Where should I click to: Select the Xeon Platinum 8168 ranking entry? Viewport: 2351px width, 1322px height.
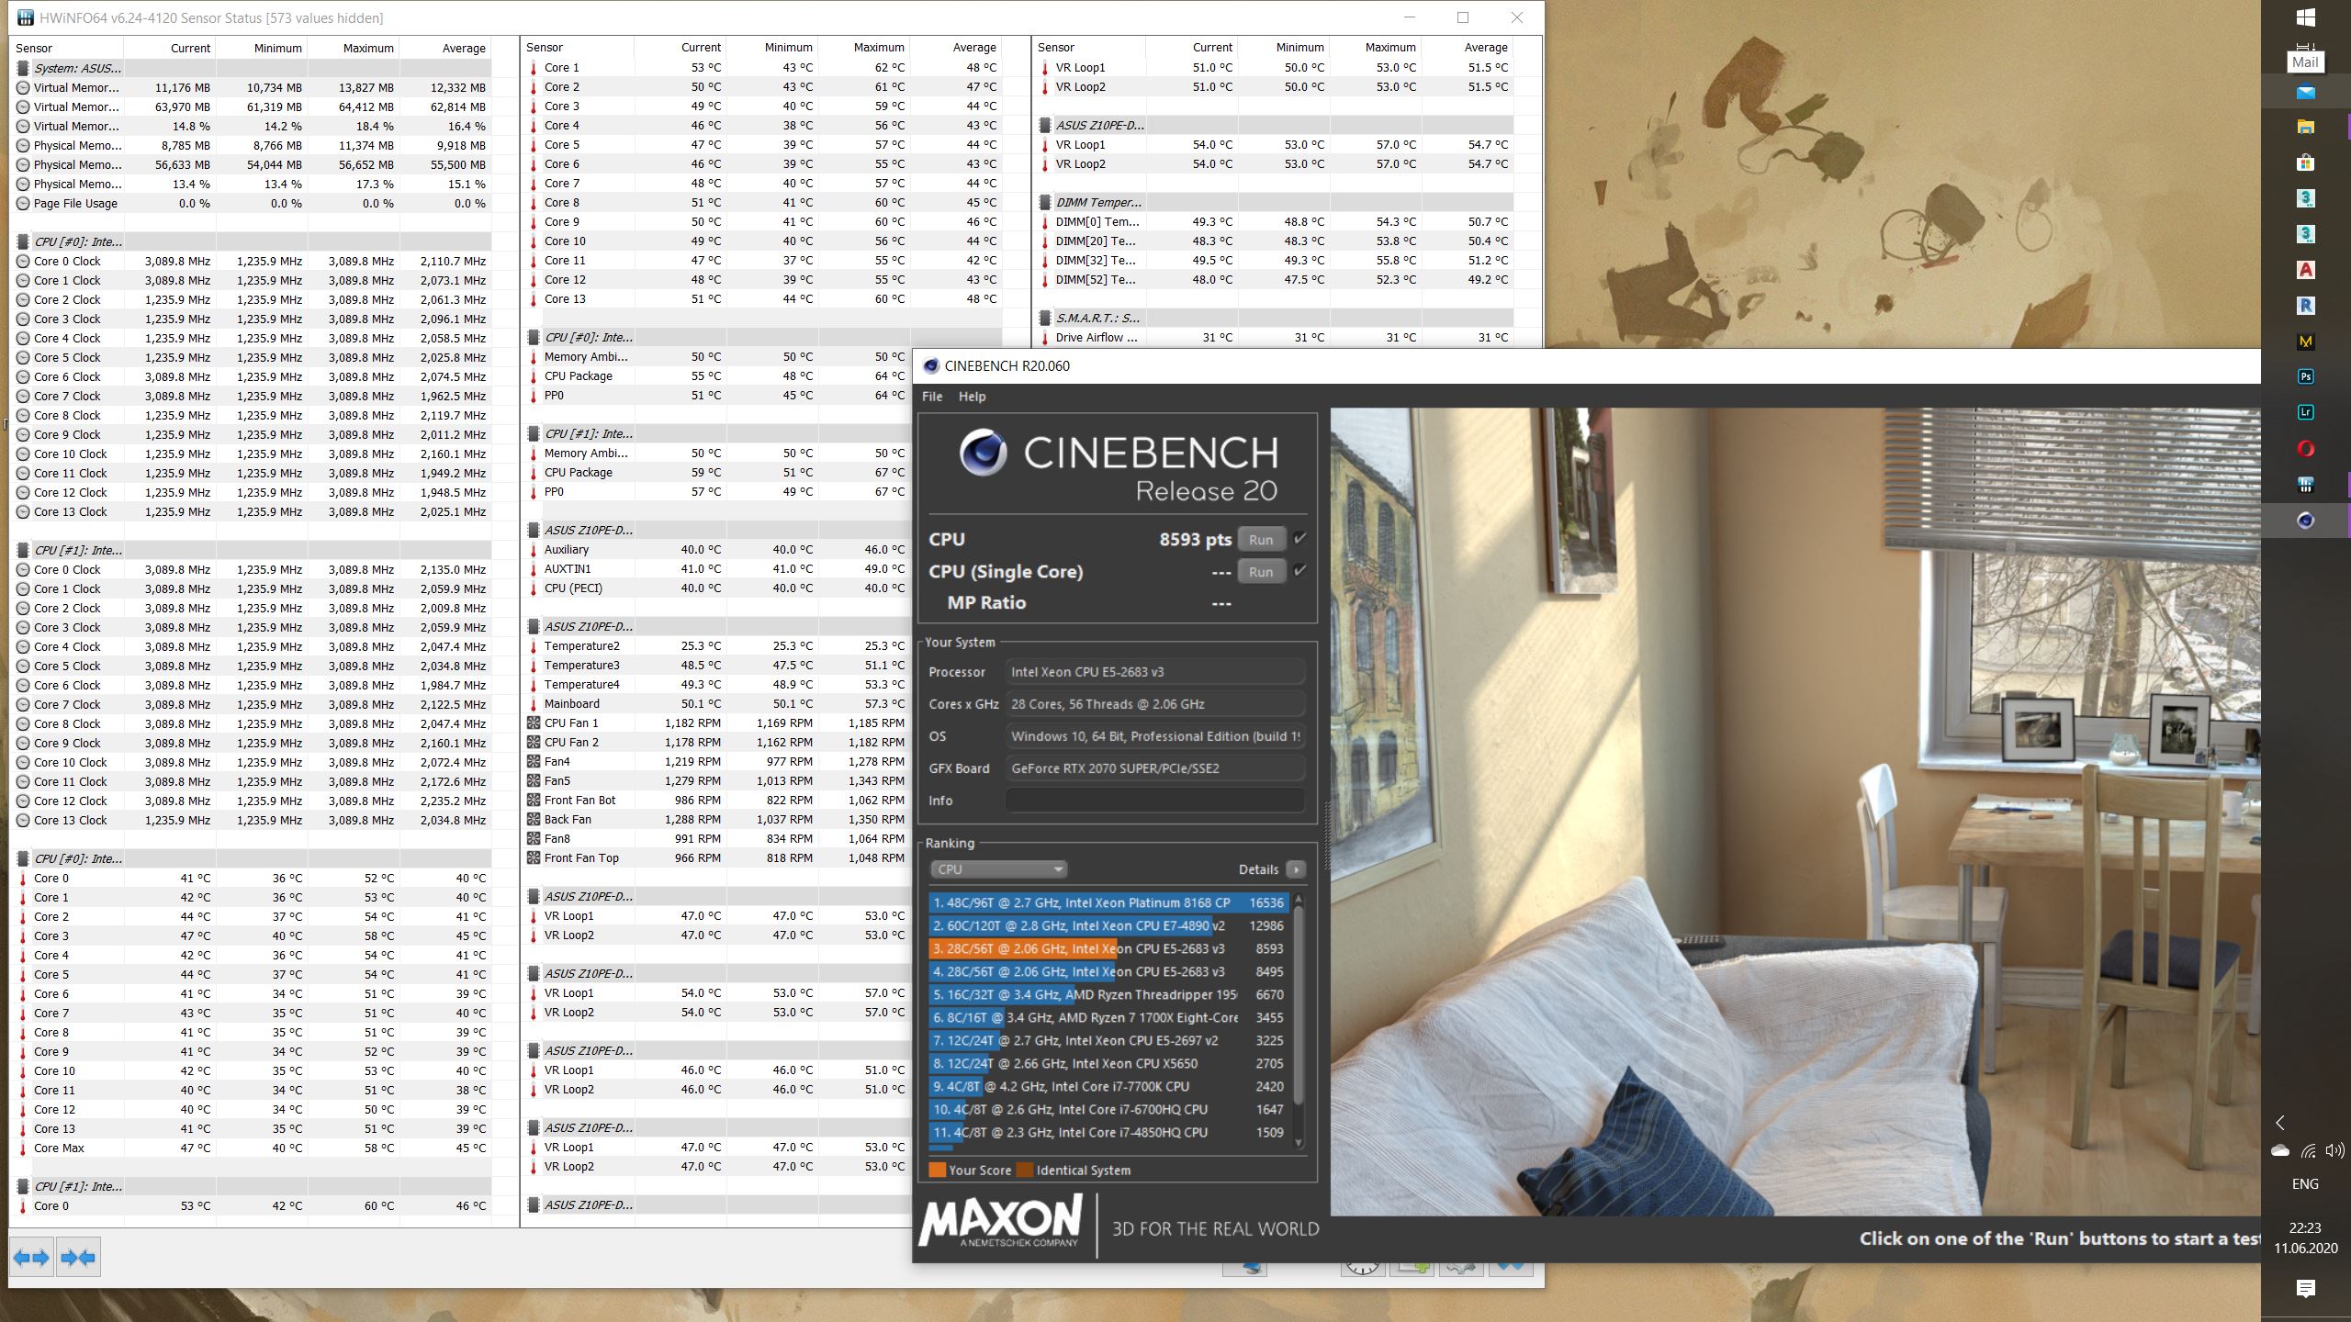point(1108,902)
